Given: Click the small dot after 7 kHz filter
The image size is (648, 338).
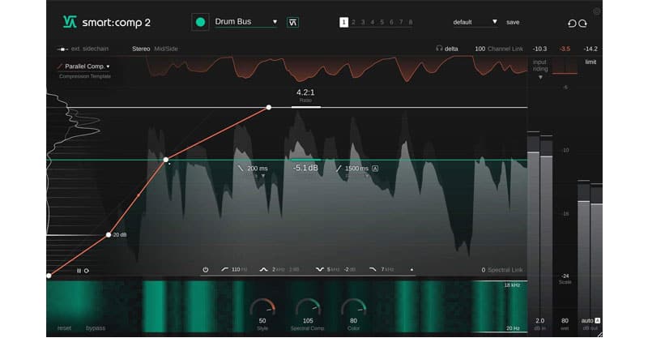Looking at the screenshot, I should [411, 270].
